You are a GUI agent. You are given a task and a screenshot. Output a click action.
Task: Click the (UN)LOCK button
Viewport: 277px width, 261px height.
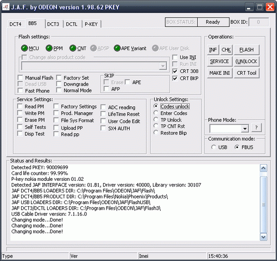pyautogui.click(x=247, y=61)
